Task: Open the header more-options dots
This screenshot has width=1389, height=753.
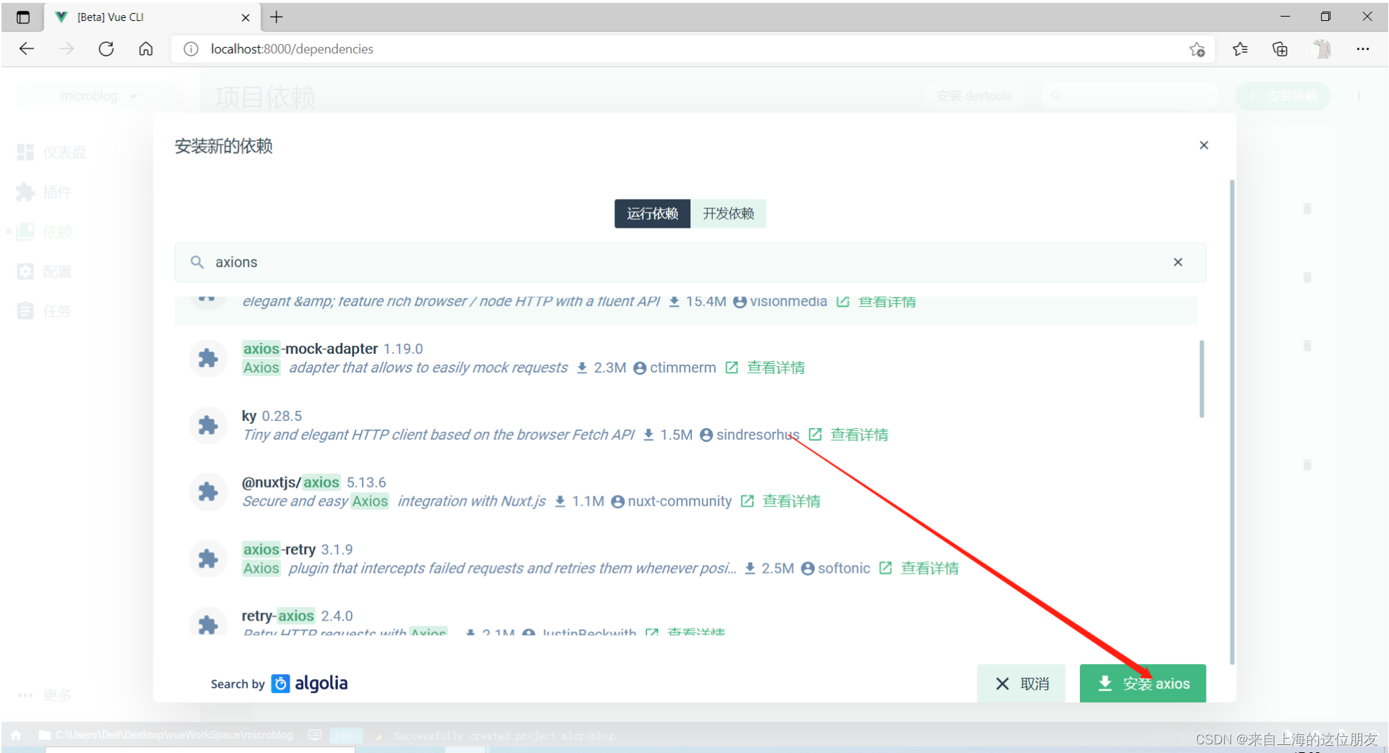Action: click(1359, 96)
